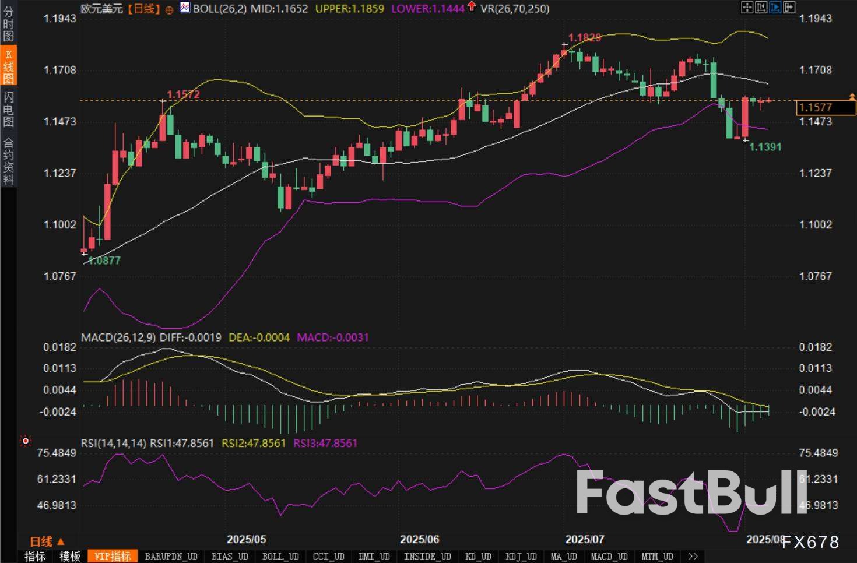Expand more indicators with >> arrow
This screenshot has width=857, height=563.
[x=693, y=557]
